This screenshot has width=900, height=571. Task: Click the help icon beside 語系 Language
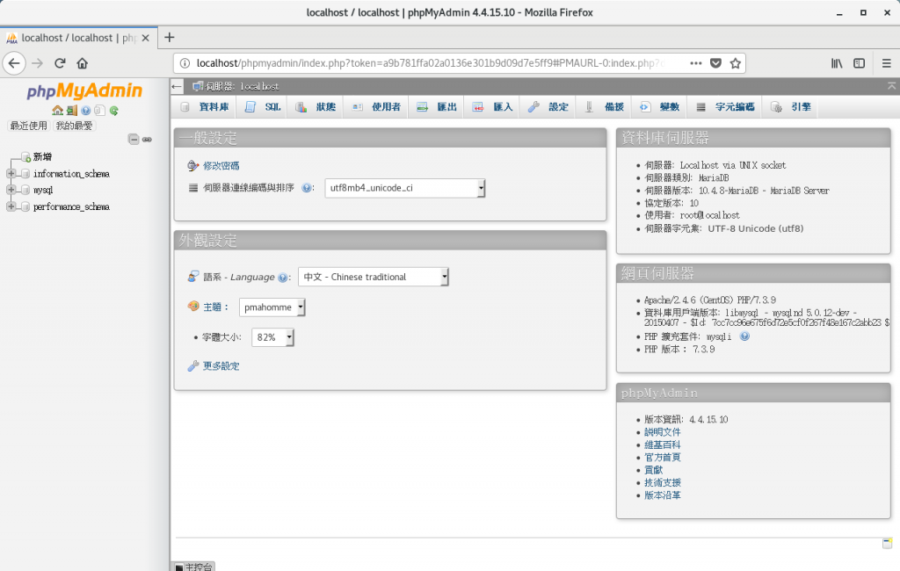click(282, 278)
